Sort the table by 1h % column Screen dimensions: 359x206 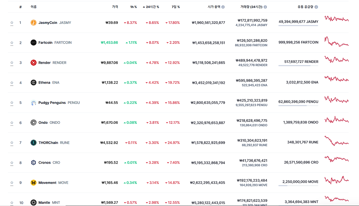[x=134, y=7]
